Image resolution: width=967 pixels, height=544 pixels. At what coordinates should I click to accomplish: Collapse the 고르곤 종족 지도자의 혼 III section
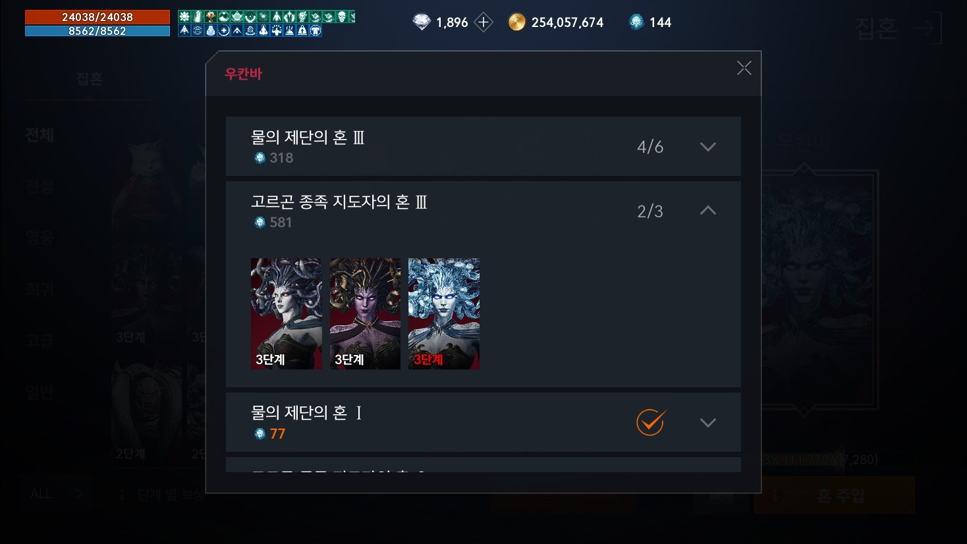pyautogui.click(x=707, y=211)
